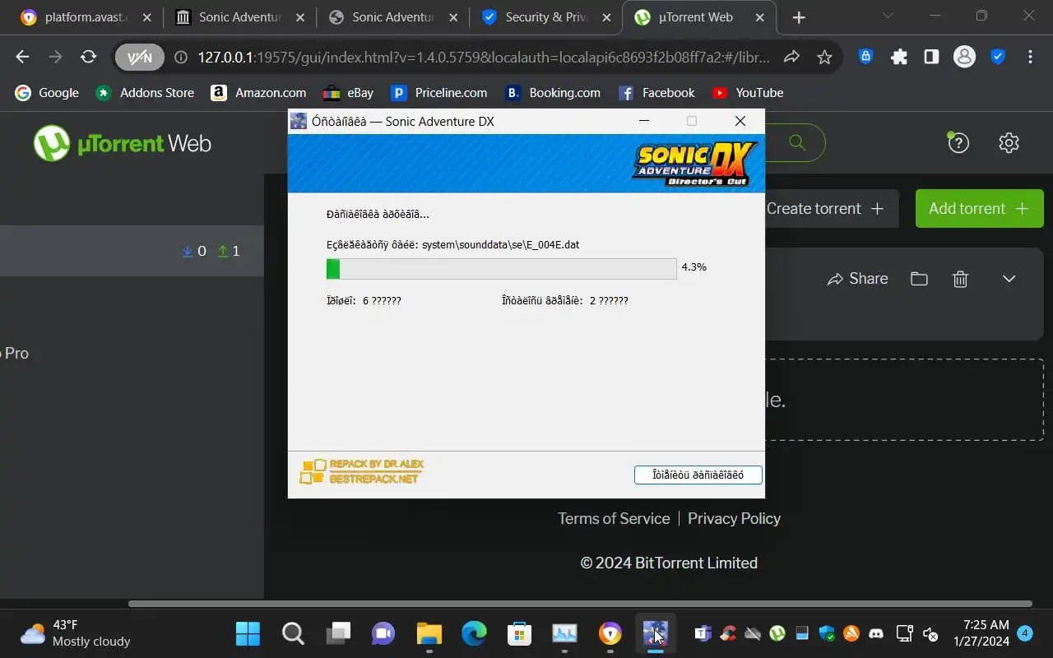The height and width of the screenshot is (658, 1053).
Task: Click the volume muted tray icon
Action: tap(930, 633)
